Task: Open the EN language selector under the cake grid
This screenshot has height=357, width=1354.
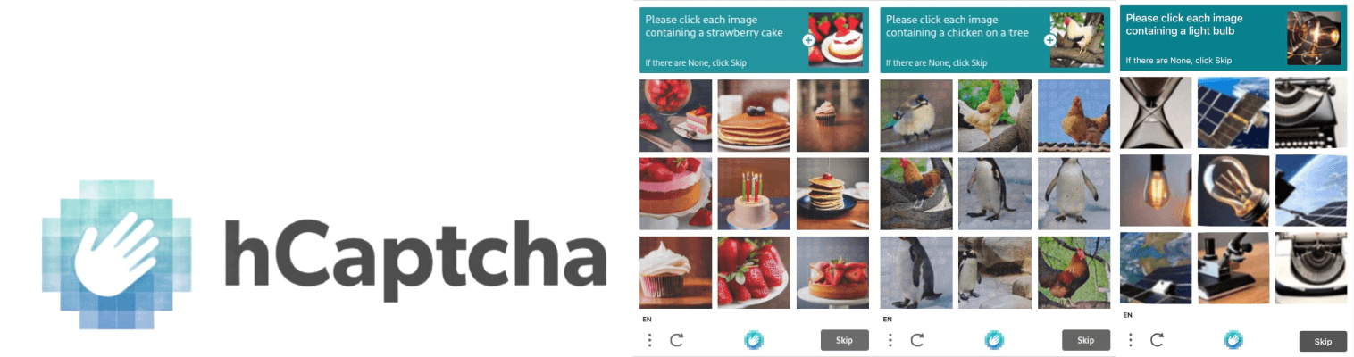Action: [x=646, y=319]
